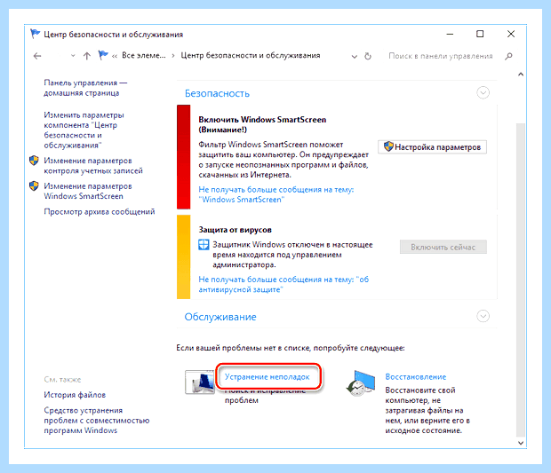The width and height of the screenshot is (551, 473).
Task: Open 'История файлов' link
Action: pyautogui.click(x=75, y=395)
